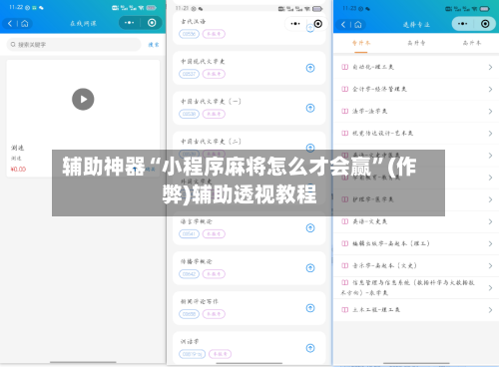Open the three-dot menu in 在线网课 header
The image size is (499, 367).
tap(129, 23)
